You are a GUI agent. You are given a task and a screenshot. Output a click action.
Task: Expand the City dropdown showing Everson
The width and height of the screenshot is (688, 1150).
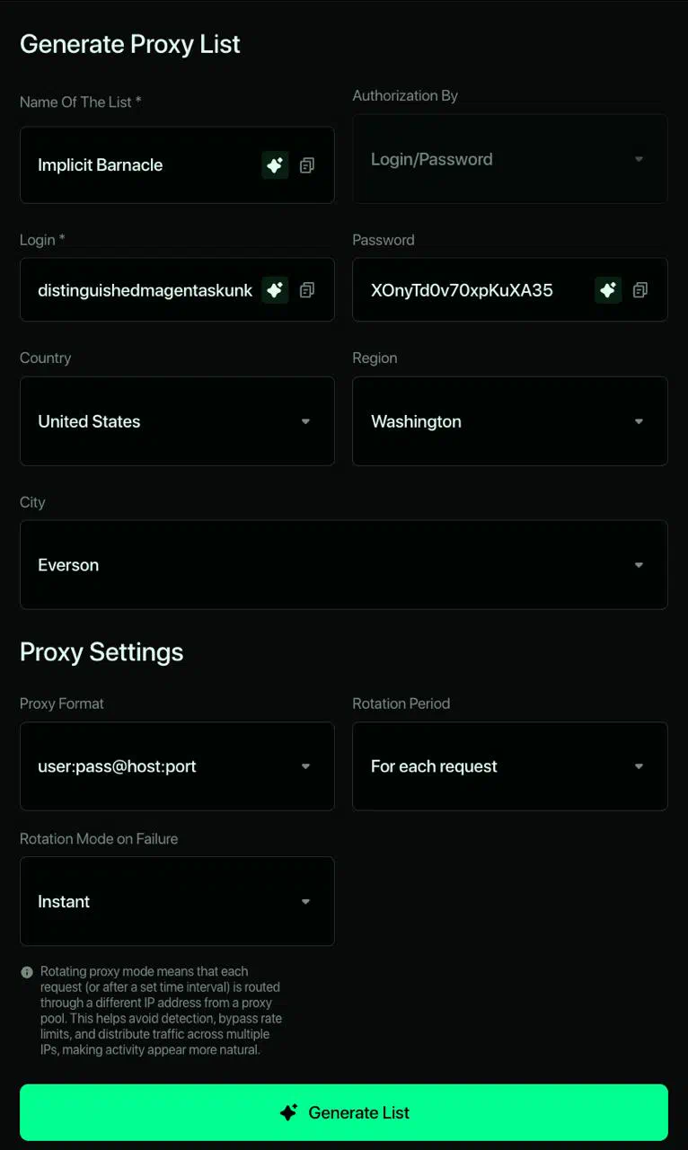343,565
